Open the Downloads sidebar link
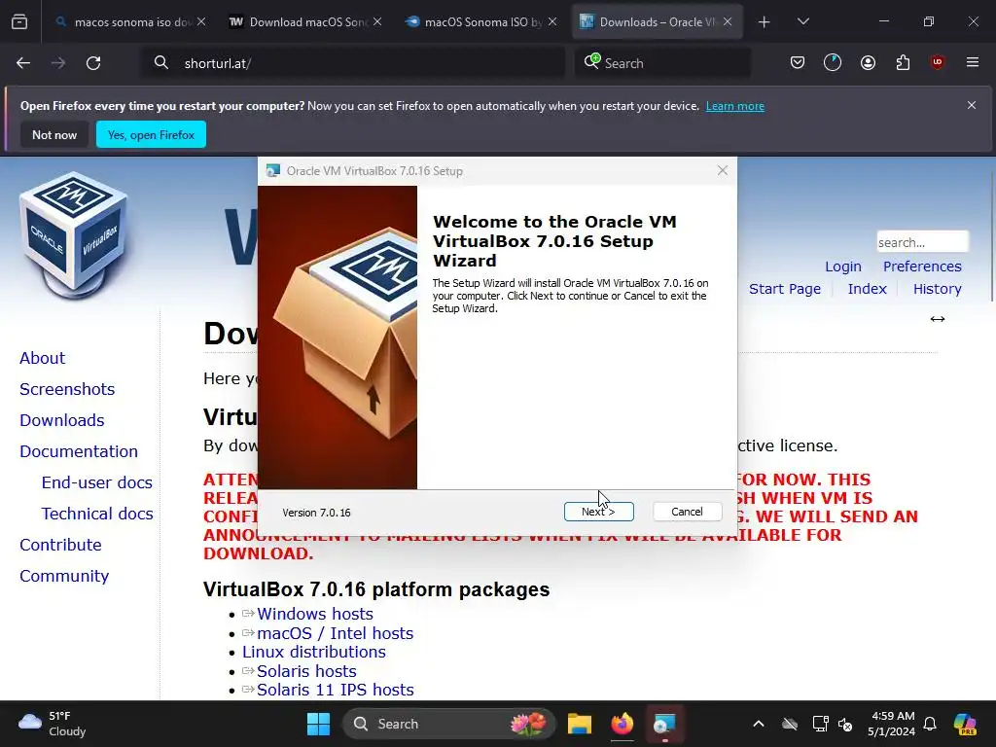Screen dimensions: 996x747 [x=61, y=420]
